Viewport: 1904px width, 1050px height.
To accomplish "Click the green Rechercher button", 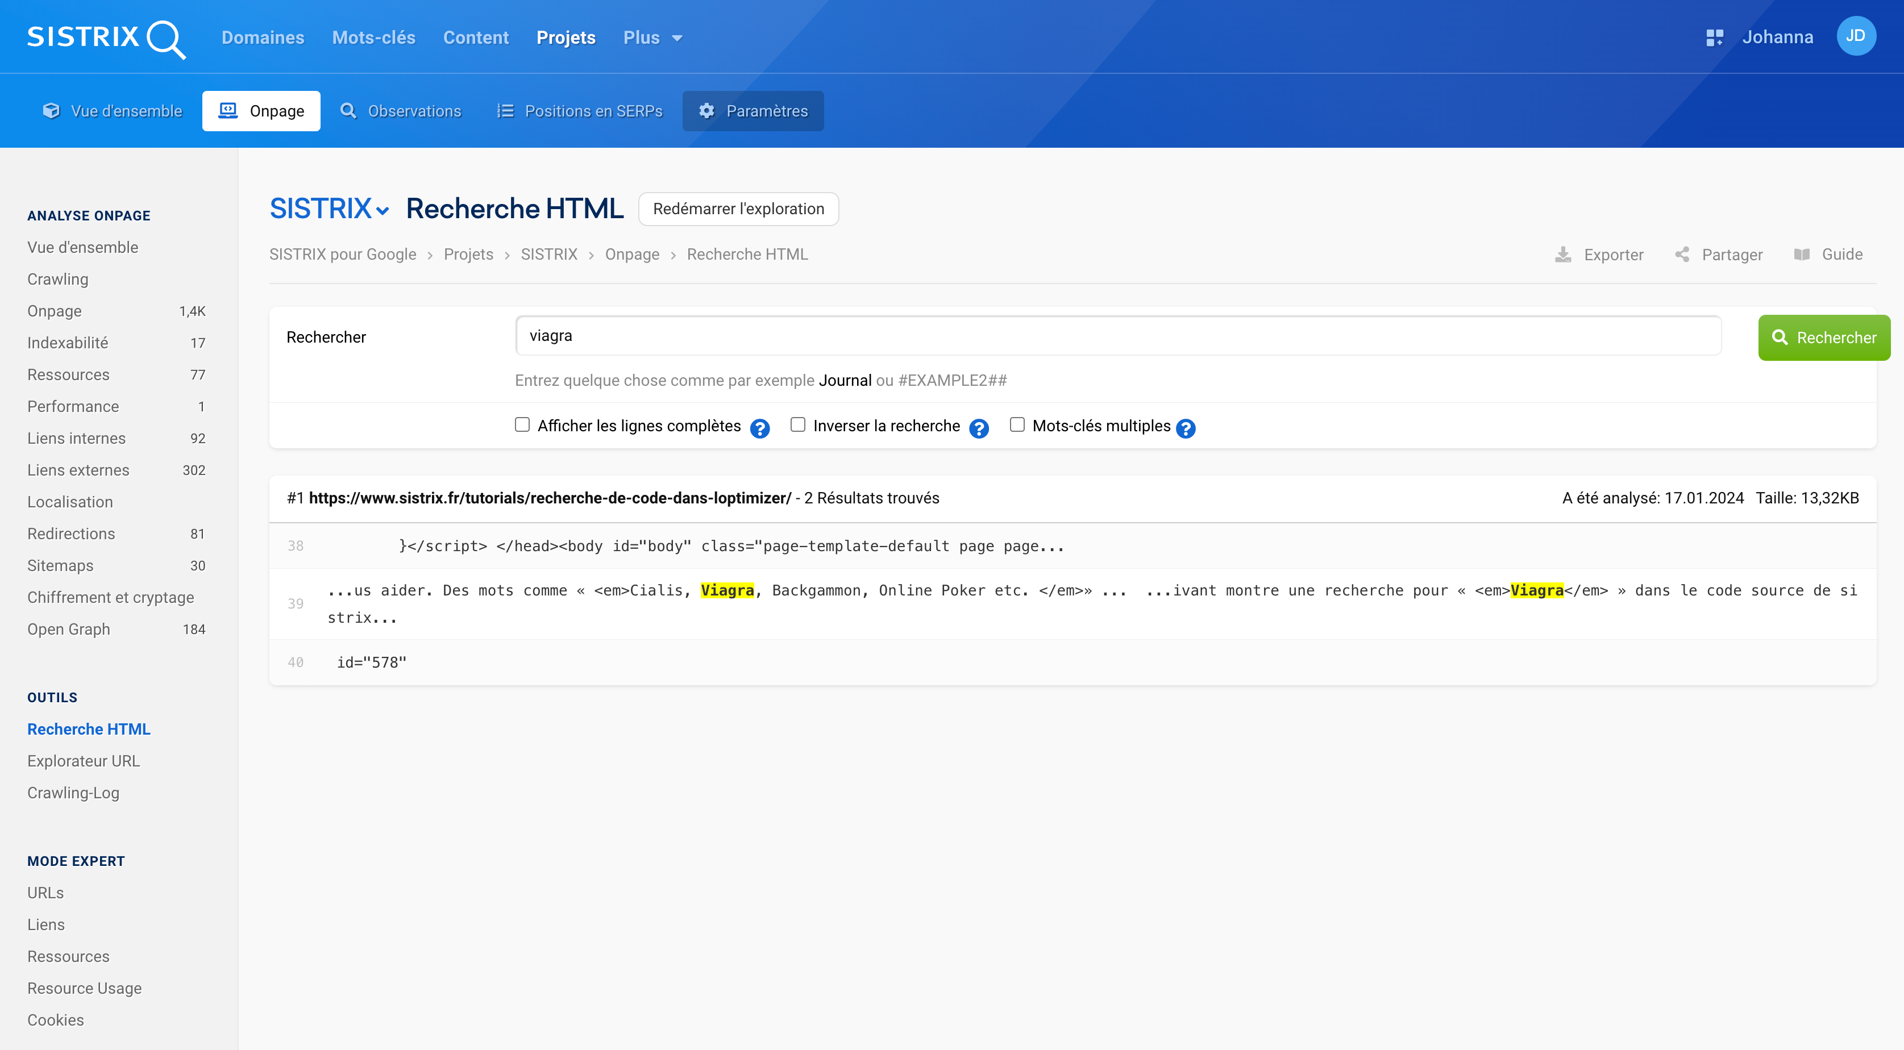I will tap(1824, 338).
